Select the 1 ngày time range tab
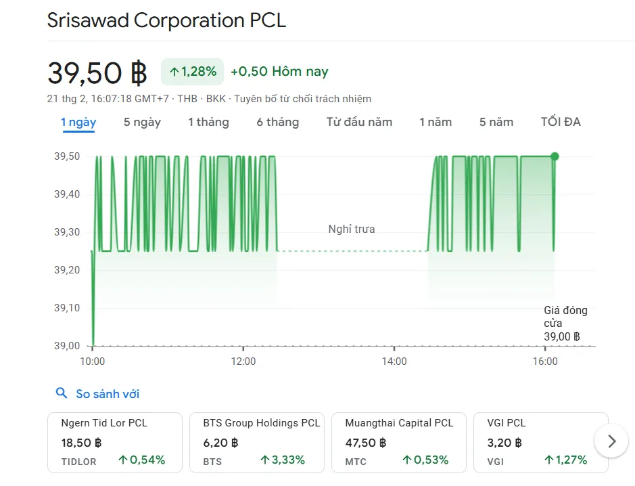635x486 pixels. [78, 123]
